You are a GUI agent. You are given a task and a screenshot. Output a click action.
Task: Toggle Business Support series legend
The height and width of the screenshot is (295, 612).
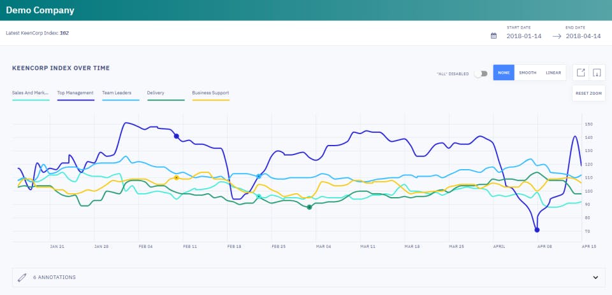point(211,95)
